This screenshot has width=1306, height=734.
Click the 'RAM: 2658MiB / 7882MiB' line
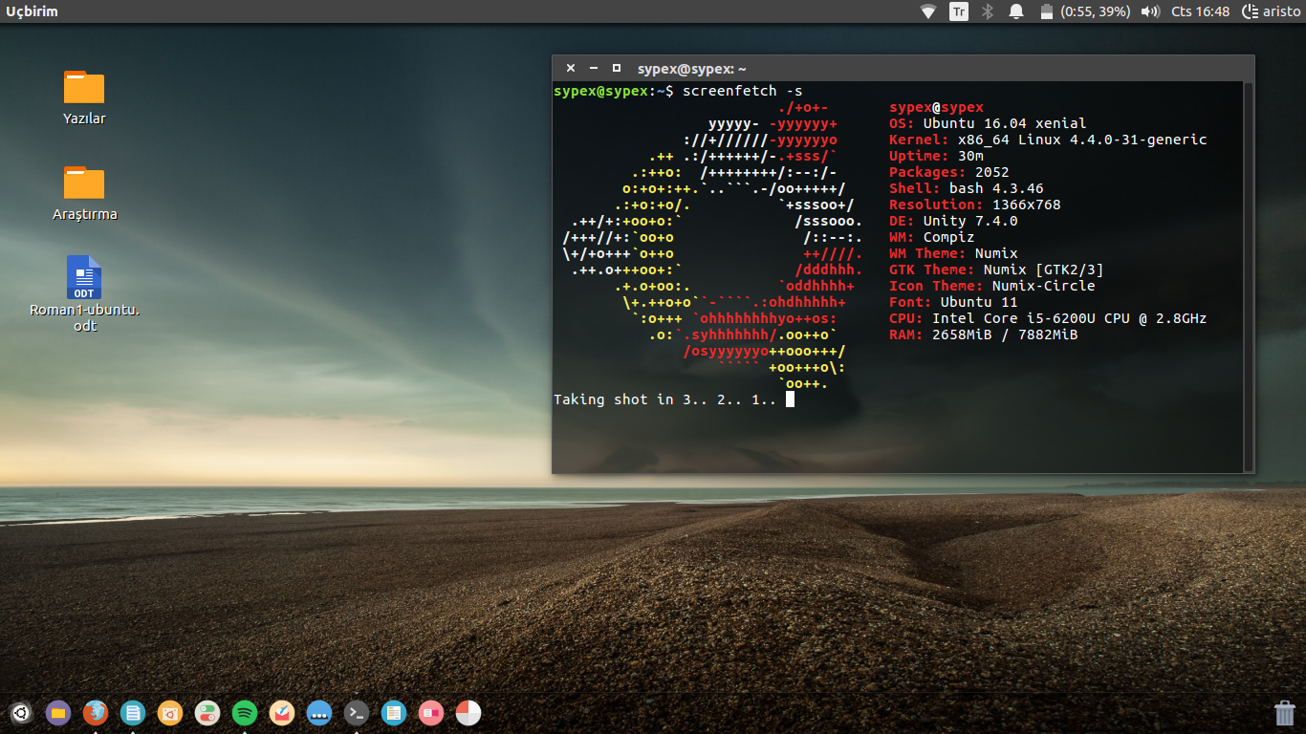[984, 335]
